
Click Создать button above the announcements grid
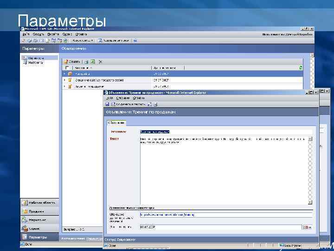72,62
